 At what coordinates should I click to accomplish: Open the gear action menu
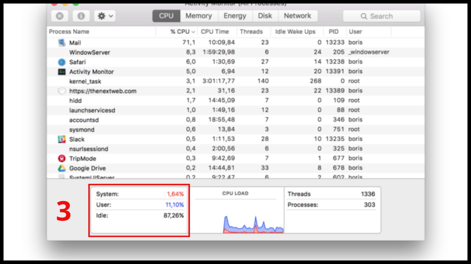pos(106,16)
